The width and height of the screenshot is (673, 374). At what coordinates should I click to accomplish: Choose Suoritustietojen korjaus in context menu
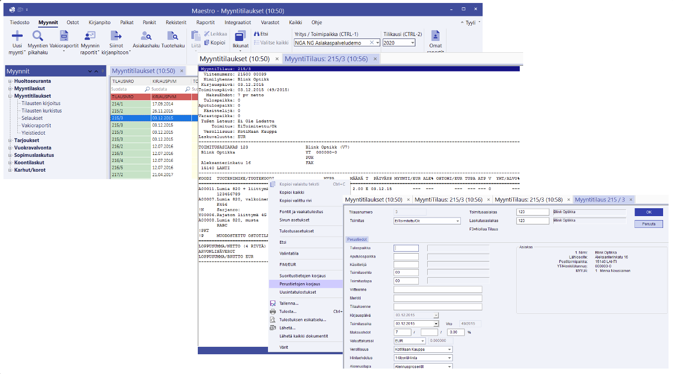(x=302, y=276)
